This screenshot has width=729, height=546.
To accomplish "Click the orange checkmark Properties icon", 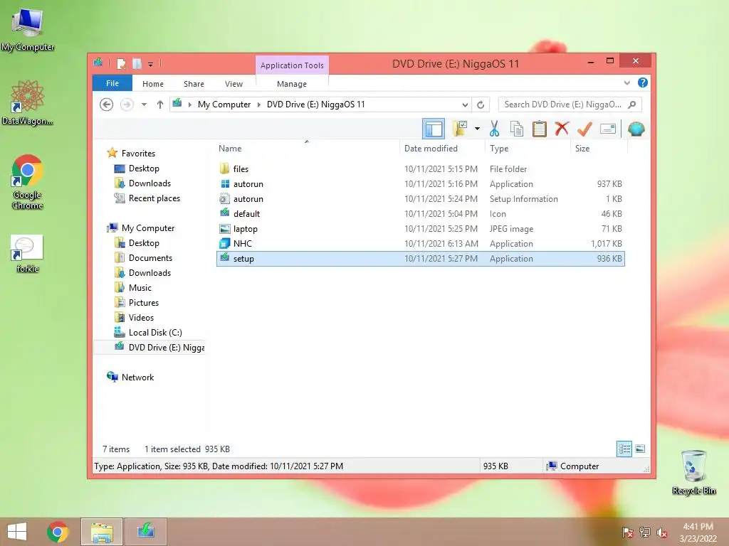I will [x=584, y=129].
